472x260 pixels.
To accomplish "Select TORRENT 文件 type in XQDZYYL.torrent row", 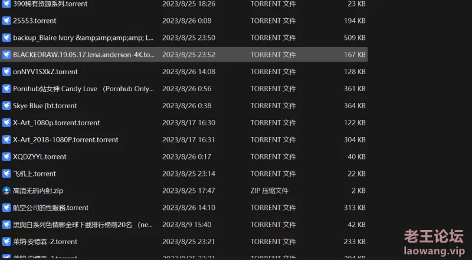I will (x=273, y=156).
